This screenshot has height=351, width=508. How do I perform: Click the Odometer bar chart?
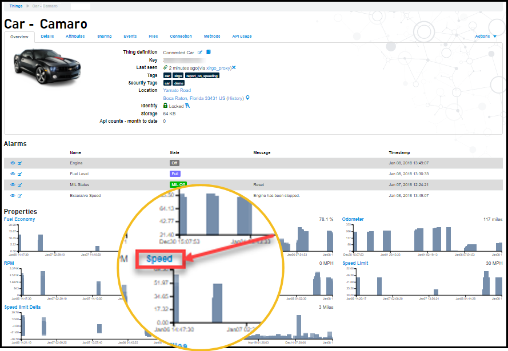coord(424,239)
